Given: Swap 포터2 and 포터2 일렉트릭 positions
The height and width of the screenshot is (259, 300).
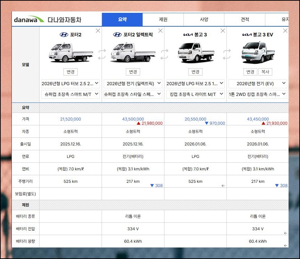Looking at the screenshot, I should (x=102, y=54).
